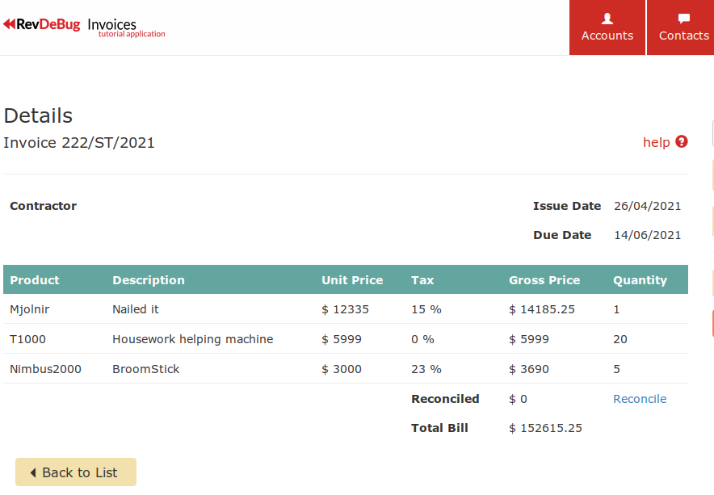
Task: Click quantity 5 in Nimbus2000 row
Action: pos(616,369)
